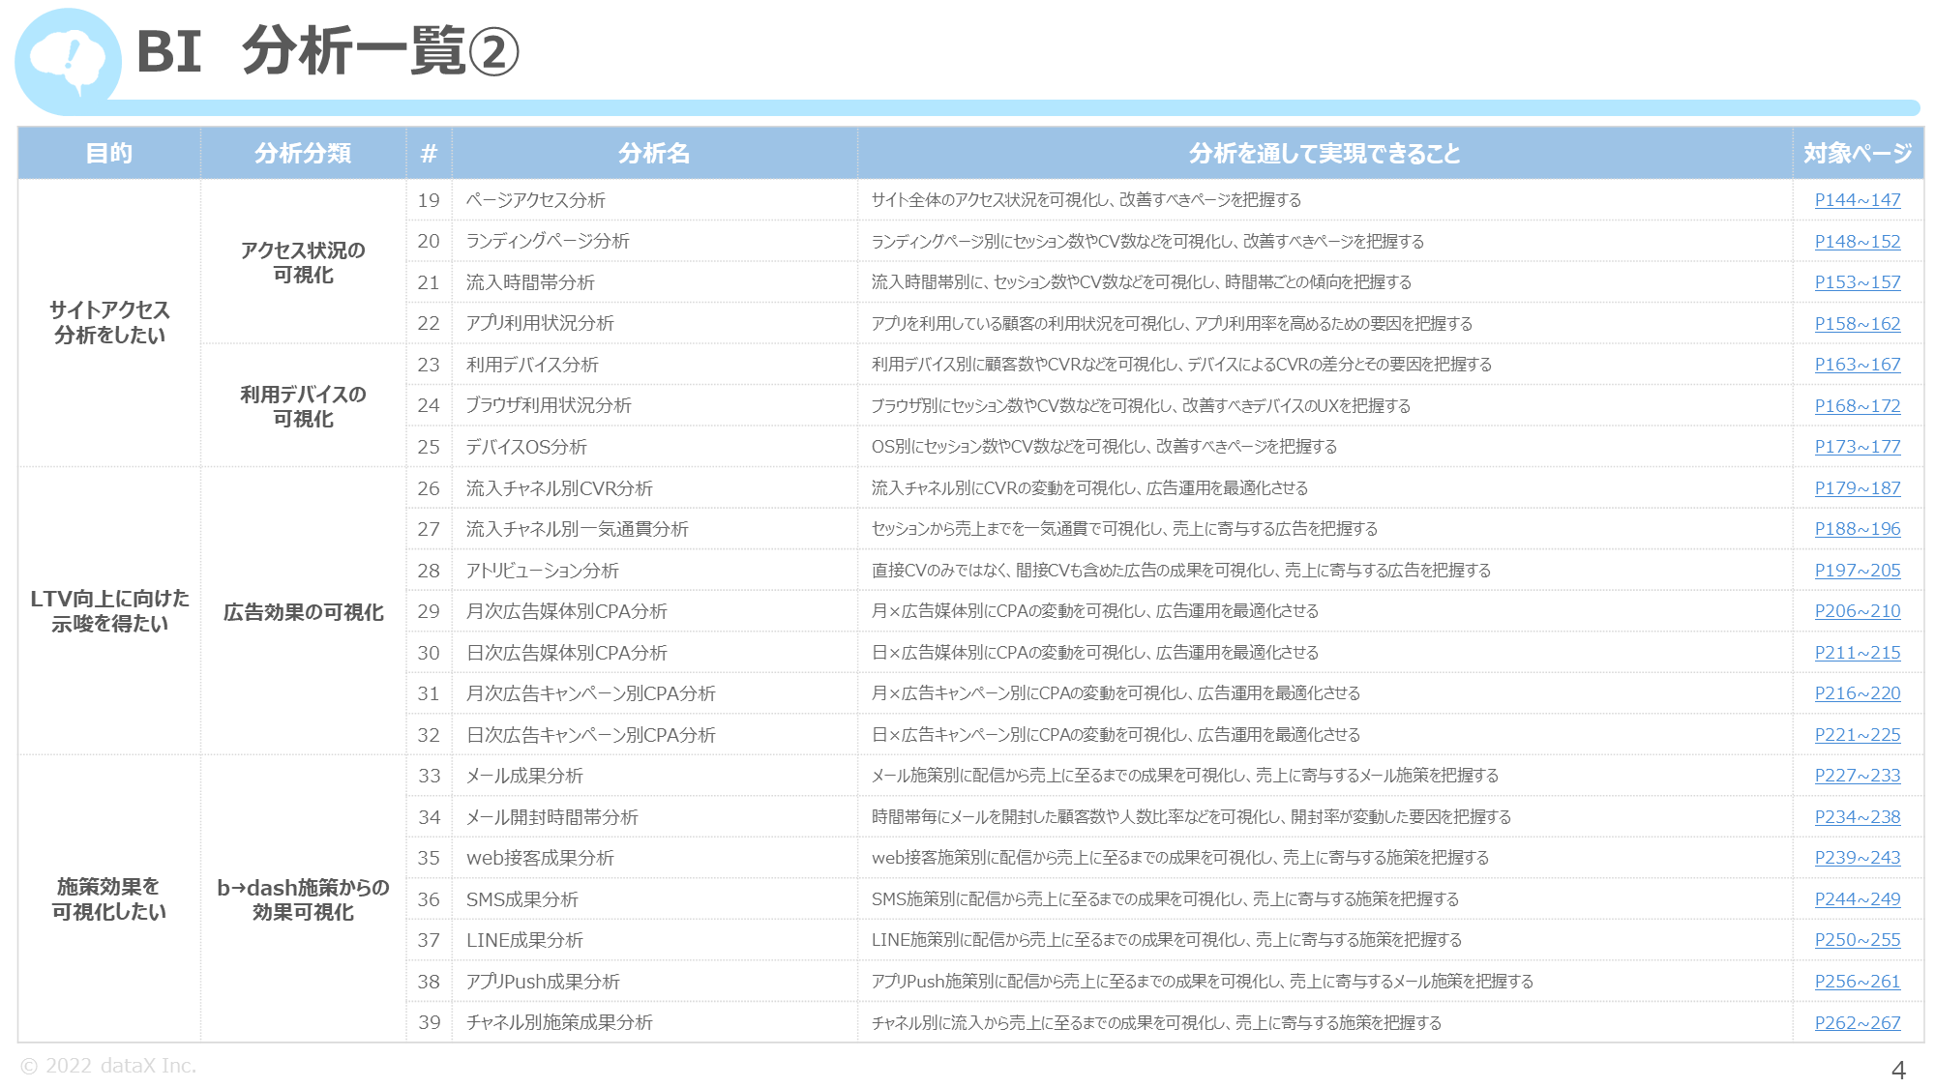This screenshot has height=1088, width=1935.
Task: Select the 分析分類 column header
Action: pos(303,153)
